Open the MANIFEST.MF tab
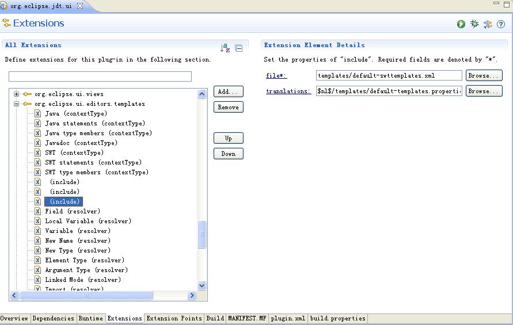 247,319
